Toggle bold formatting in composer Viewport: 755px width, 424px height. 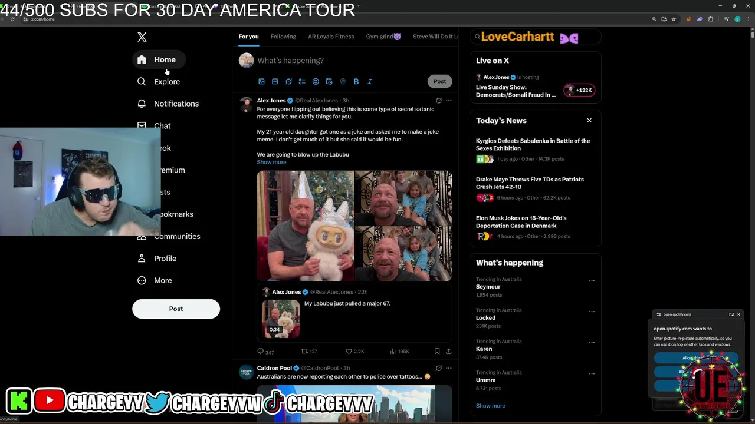pos(356,81)
